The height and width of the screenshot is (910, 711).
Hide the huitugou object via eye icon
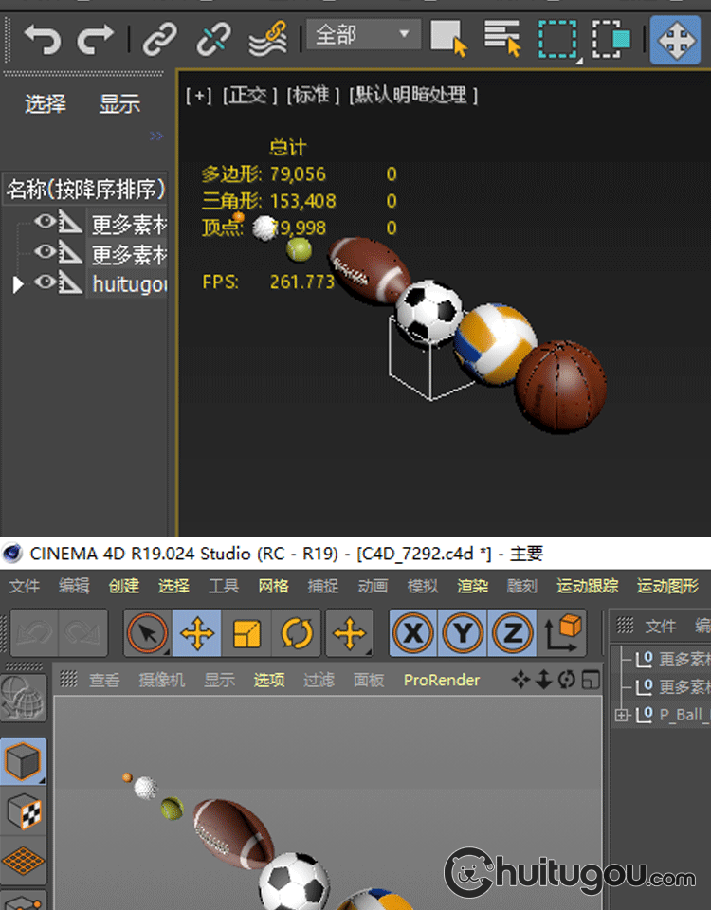(x=45, y=282)
